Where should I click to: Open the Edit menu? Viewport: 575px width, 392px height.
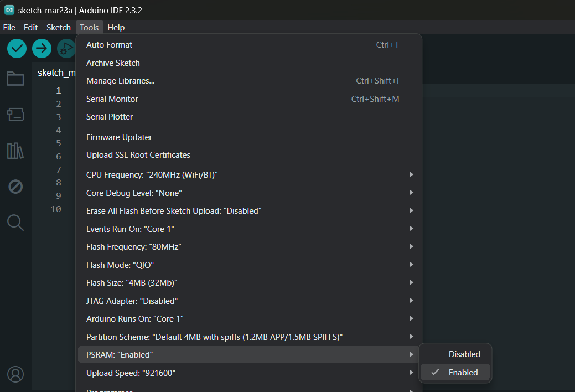pyautogui.click(x=31, y=28)
